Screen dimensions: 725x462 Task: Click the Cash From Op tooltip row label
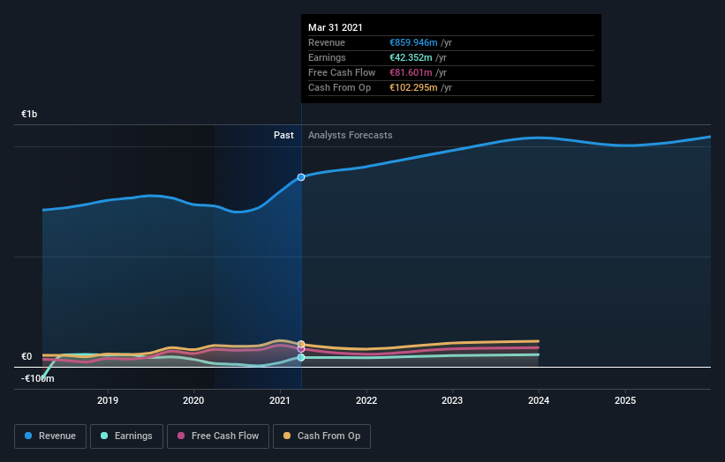[339, 87]
